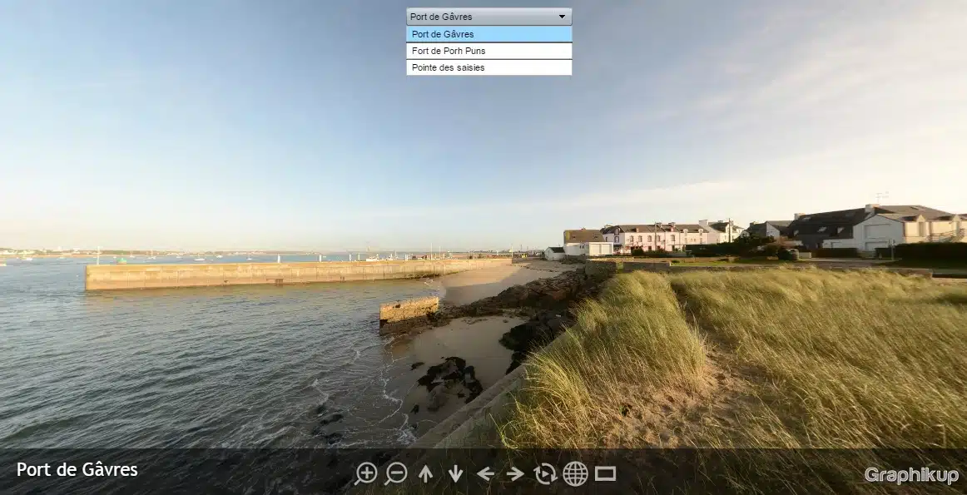Collapse the location dropdown via its arrow
The image size is (967, 495).
coord(562,17)
